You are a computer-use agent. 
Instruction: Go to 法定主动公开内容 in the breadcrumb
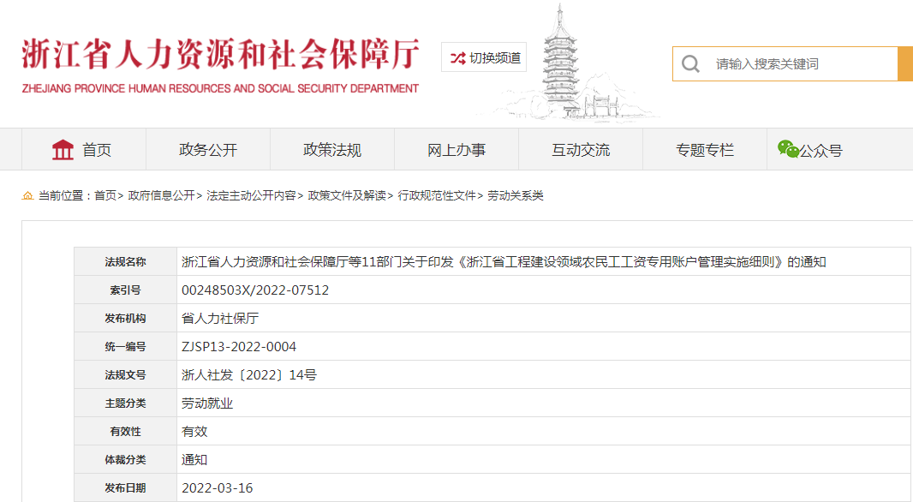coord(251,195)
